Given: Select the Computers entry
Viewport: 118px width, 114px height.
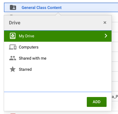Looking at the screenshot, I should click(x=58, y=47).
